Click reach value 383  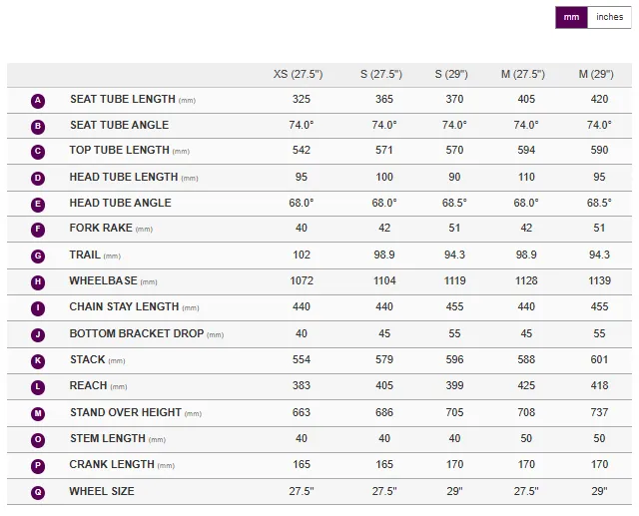(x=302, y=385)
